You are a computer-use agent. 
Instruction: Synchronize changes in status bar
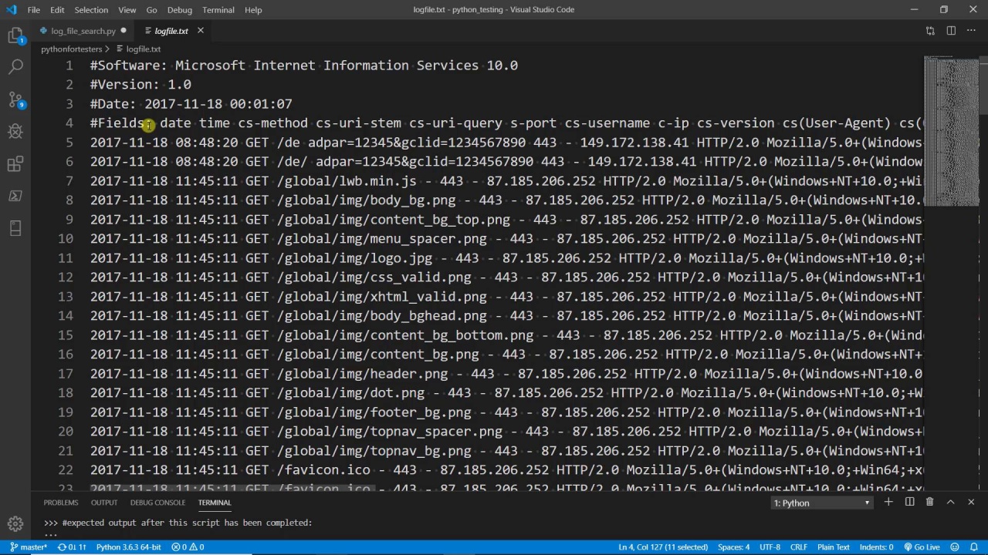(x=72, y=547)
